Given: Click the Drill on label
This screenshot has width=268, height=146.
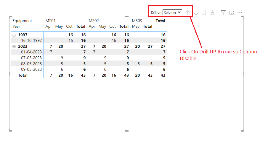Looking at the screenshot, I should 156,12.
